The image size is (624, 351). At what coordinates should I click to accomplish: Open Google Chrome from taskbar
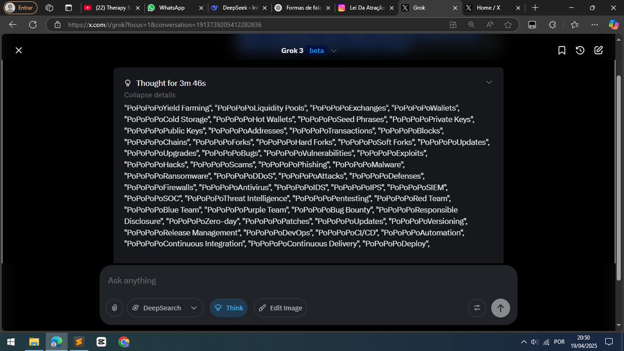point(123,342)
